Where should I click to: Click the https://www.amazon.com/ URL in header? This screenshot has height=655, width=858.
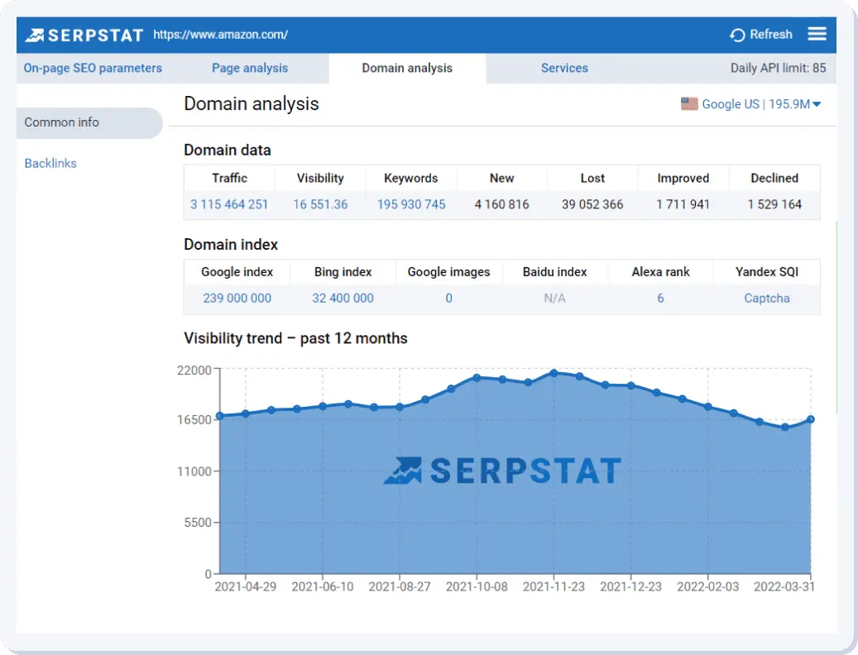[x=221, y=35]
